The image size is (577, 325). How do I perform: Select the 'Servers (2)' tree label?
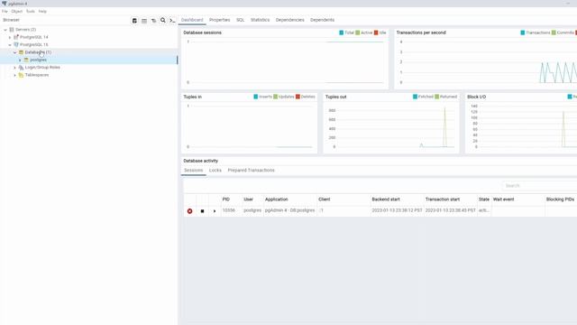(x=25, y=30)
